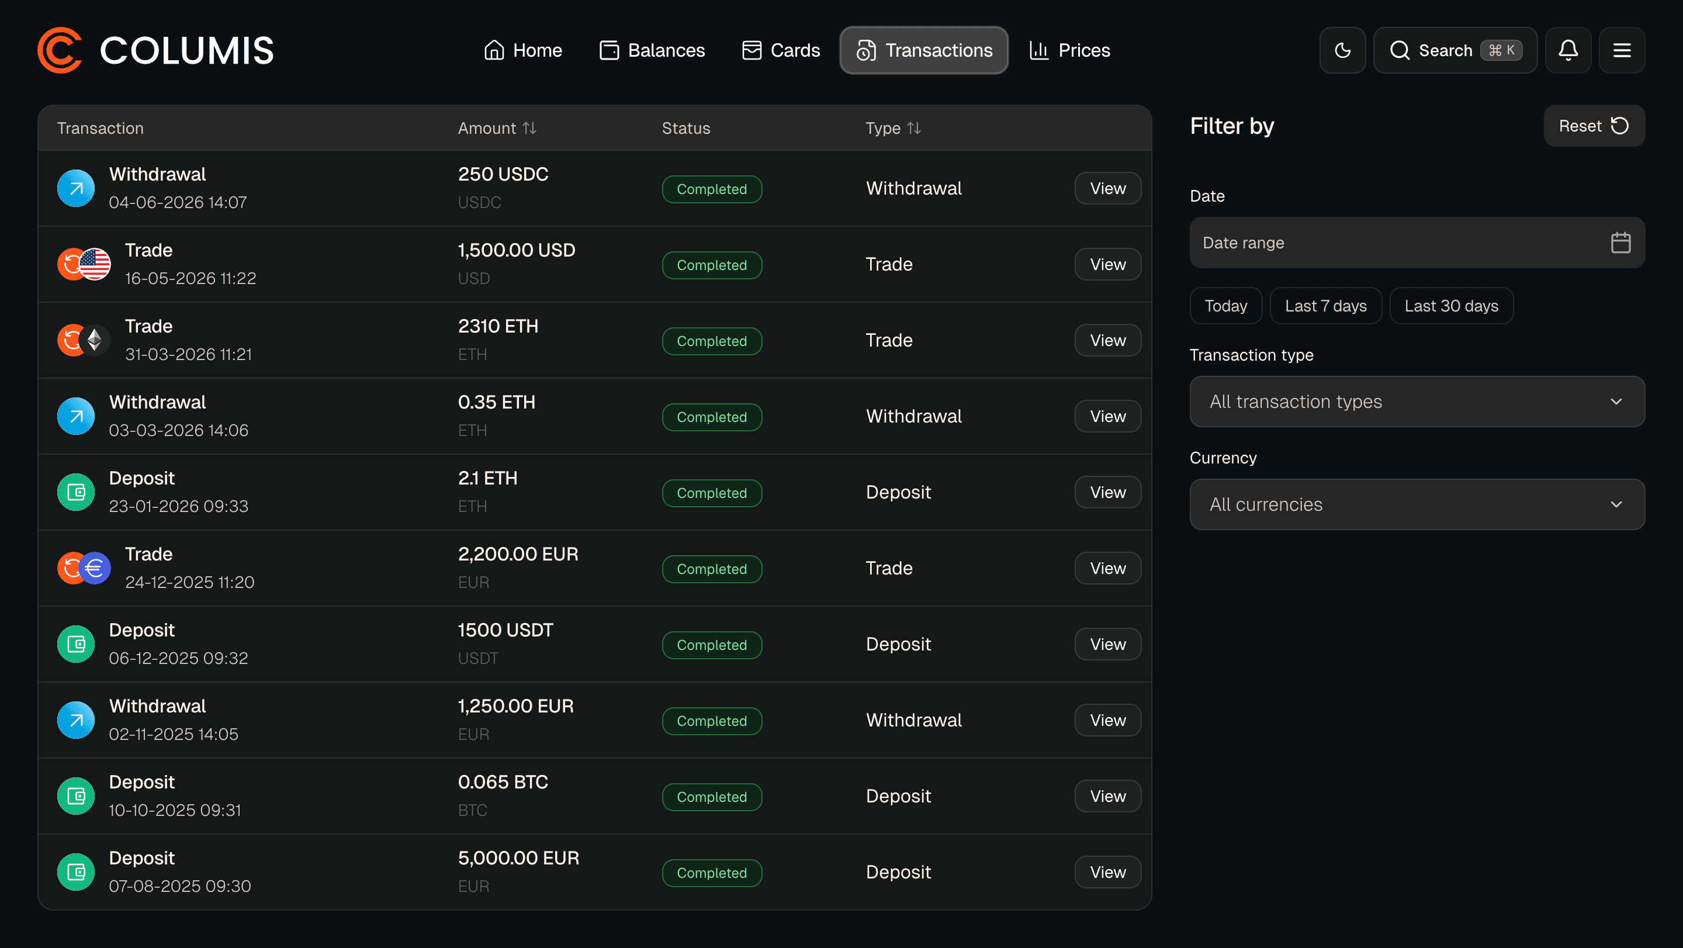
Task: Filter by Last 30 days
Action: point(1451,306)
